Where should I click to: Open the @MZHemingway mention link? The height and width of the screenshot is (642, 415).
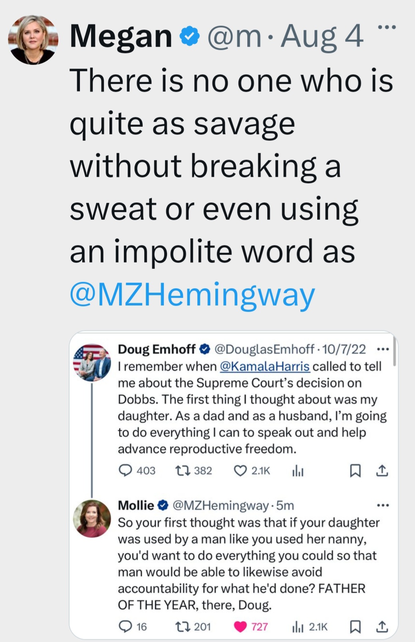pos(192,294)
